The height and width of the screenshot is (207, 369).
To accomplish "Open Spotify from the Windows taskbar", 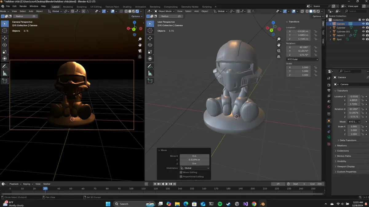I will point(220,204).
